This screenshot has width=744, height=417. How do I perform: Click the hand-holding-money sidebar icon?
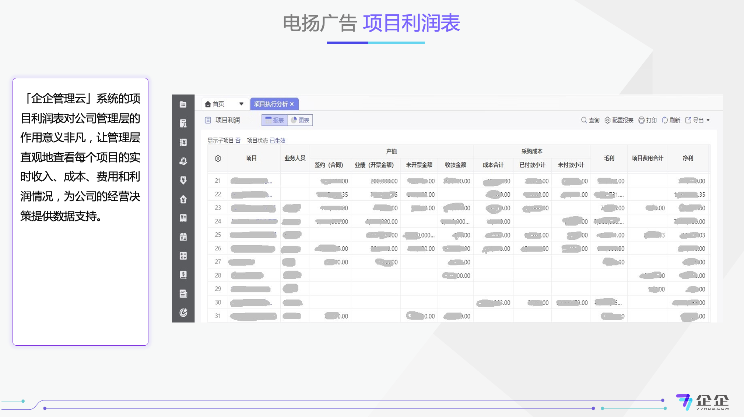(x=183, y=161)
